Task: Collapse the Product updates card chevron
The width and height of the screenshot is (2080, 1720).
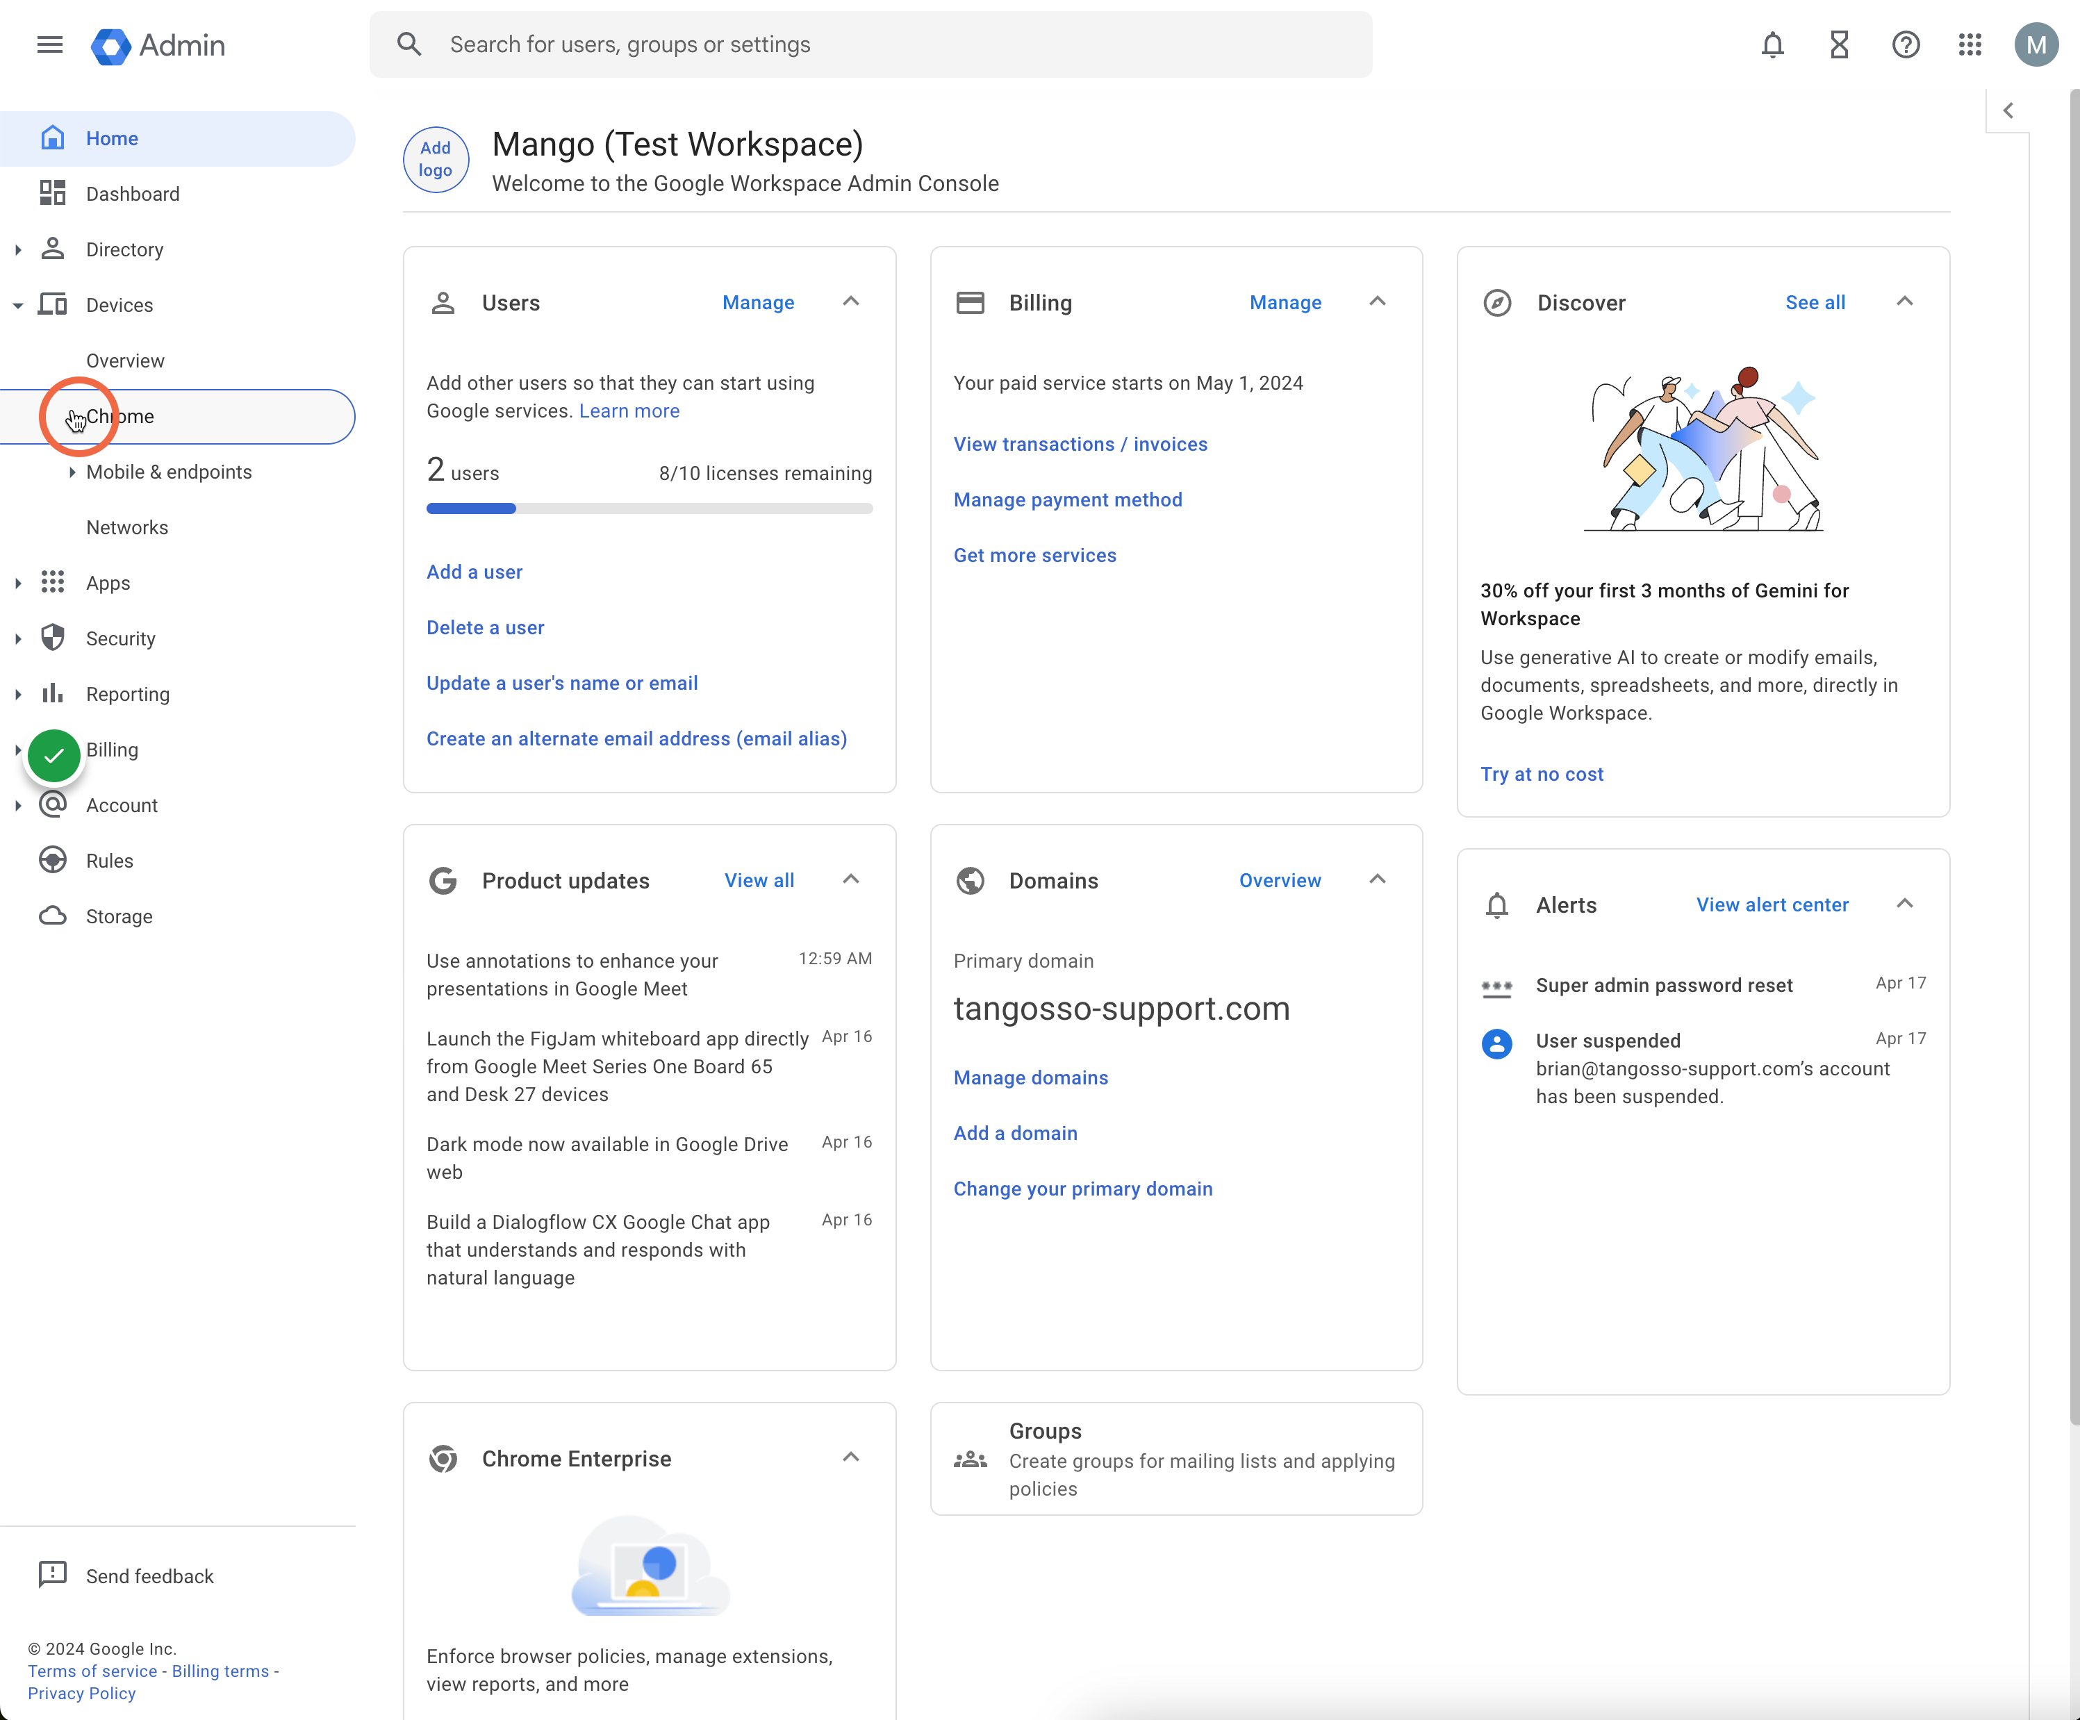Action: [851, 880]
